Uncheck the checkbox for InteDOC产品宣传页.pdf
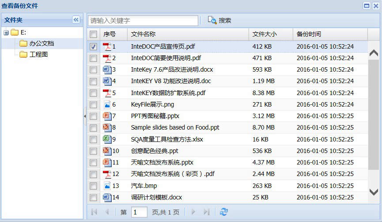The image size is (382, 222). [x=93, y=46]
